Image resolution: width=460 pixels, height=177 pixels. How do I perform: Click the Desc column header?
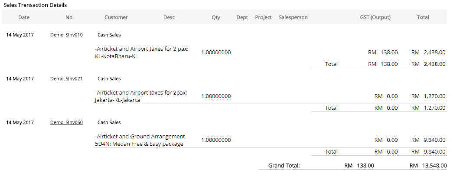pos(169,17)
